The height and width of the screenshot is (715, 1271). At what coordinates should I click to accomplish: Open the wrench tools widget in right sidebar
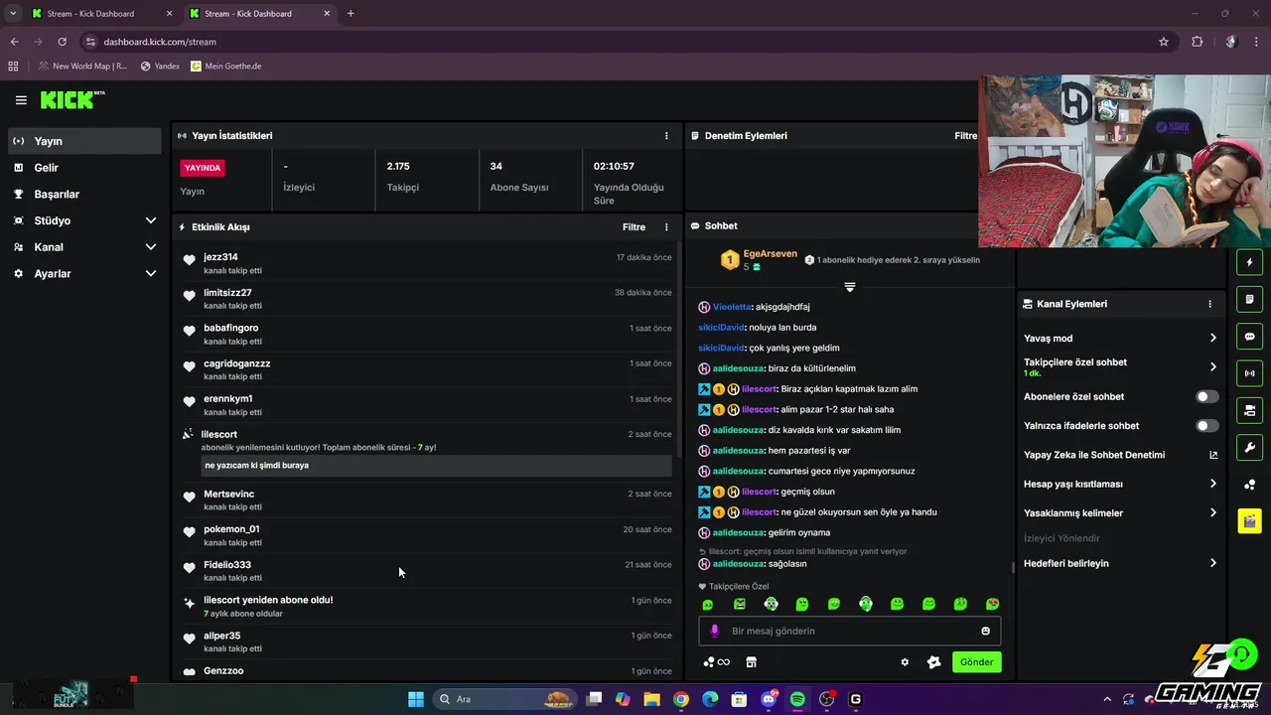[1249, 447]
